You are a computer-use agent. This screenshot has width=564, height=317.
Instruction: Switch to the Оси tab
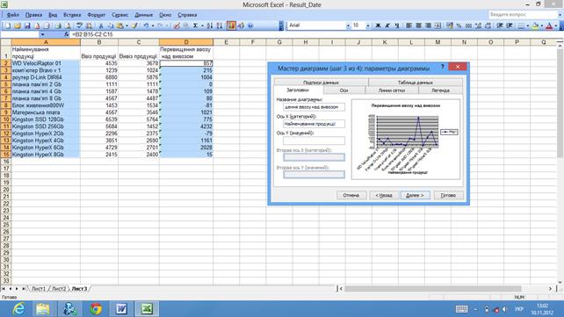pos(343,90)
